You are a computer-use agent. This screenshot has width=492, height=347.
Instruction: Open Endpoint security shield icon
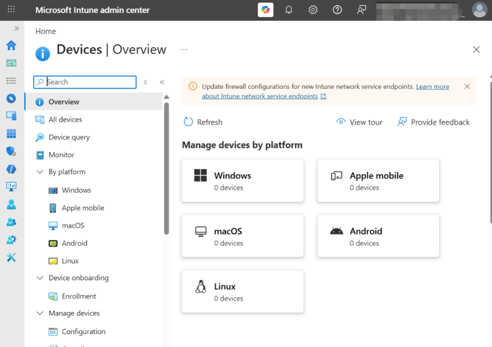11,151
